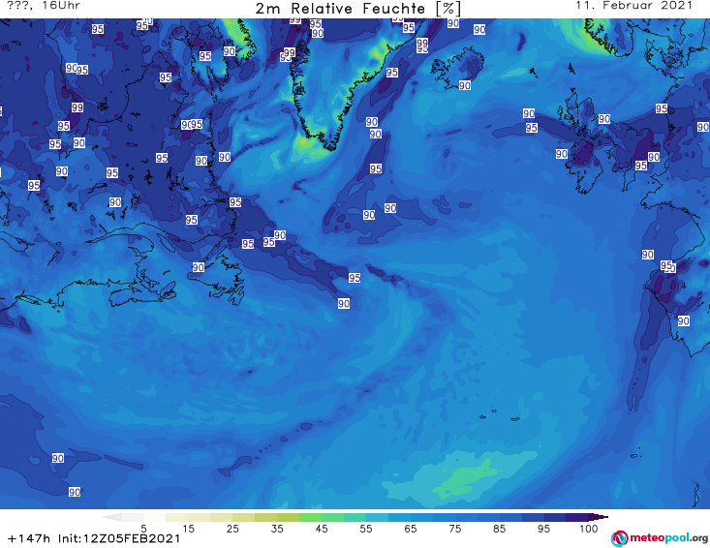Screen dimensions: 710x548
Task: Select the title "2m Relative Feuchte [%]"
Action: [357, 9]
